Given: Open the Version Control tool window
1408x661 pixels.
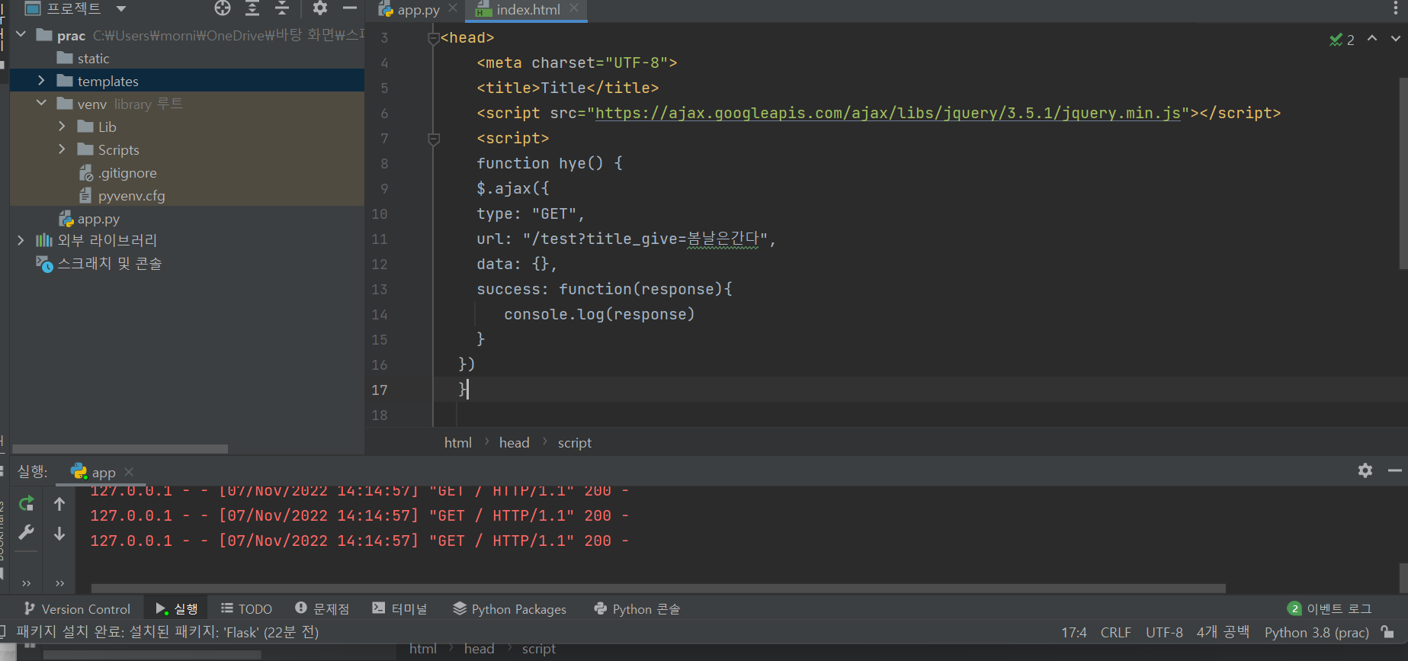Looking at the screenshot, I should pos(77,609).
